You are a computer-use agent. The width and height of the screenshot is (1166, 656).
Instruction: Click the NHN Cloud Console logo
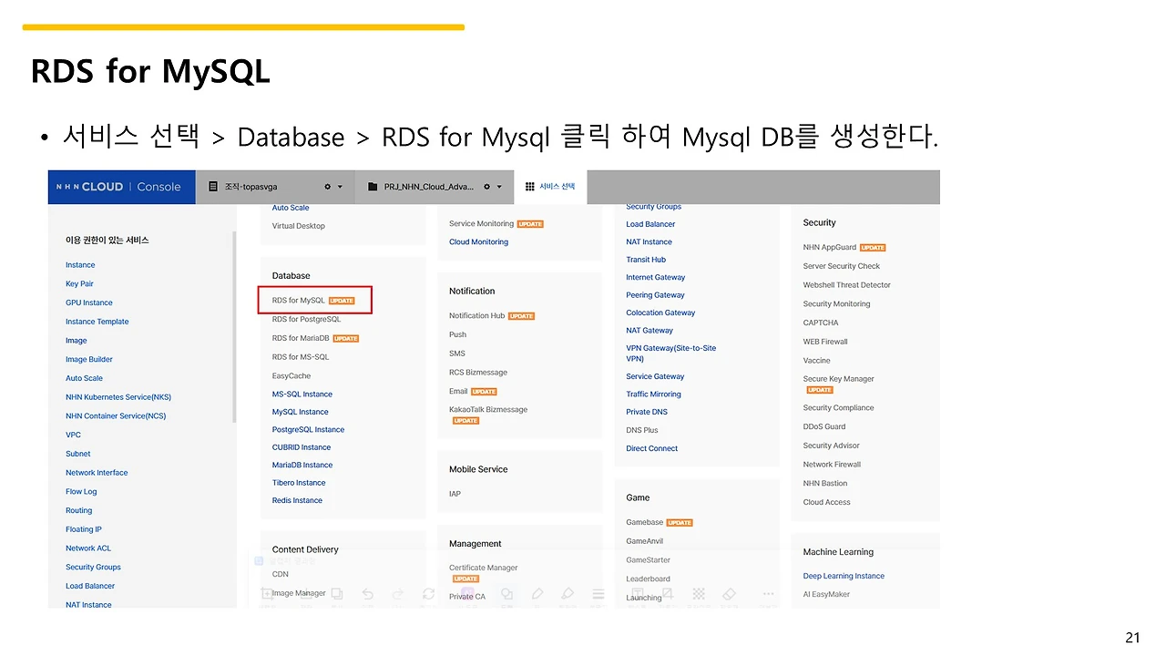pos(118,187)
